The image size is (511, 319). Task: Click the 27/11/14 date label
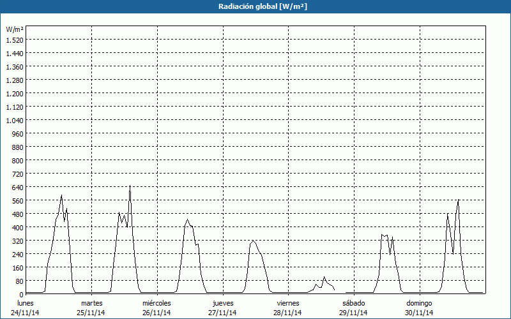[x=222, y=313]
